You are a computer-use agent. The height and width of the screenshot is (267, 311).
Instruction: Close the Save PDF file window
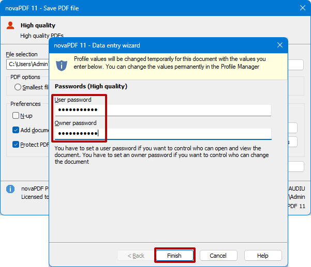(x=303, y=8)
